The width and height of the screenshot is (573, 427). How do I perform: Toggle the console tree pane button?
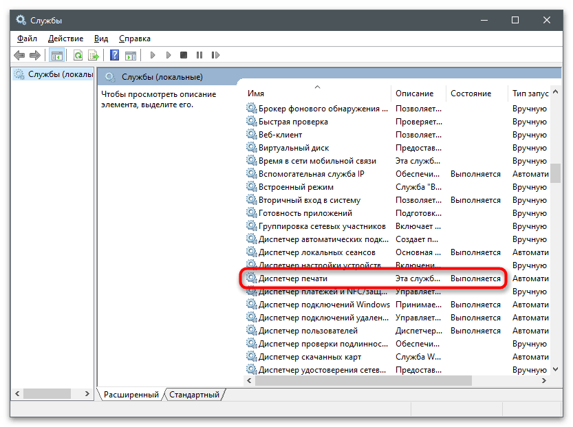point(57,55)
